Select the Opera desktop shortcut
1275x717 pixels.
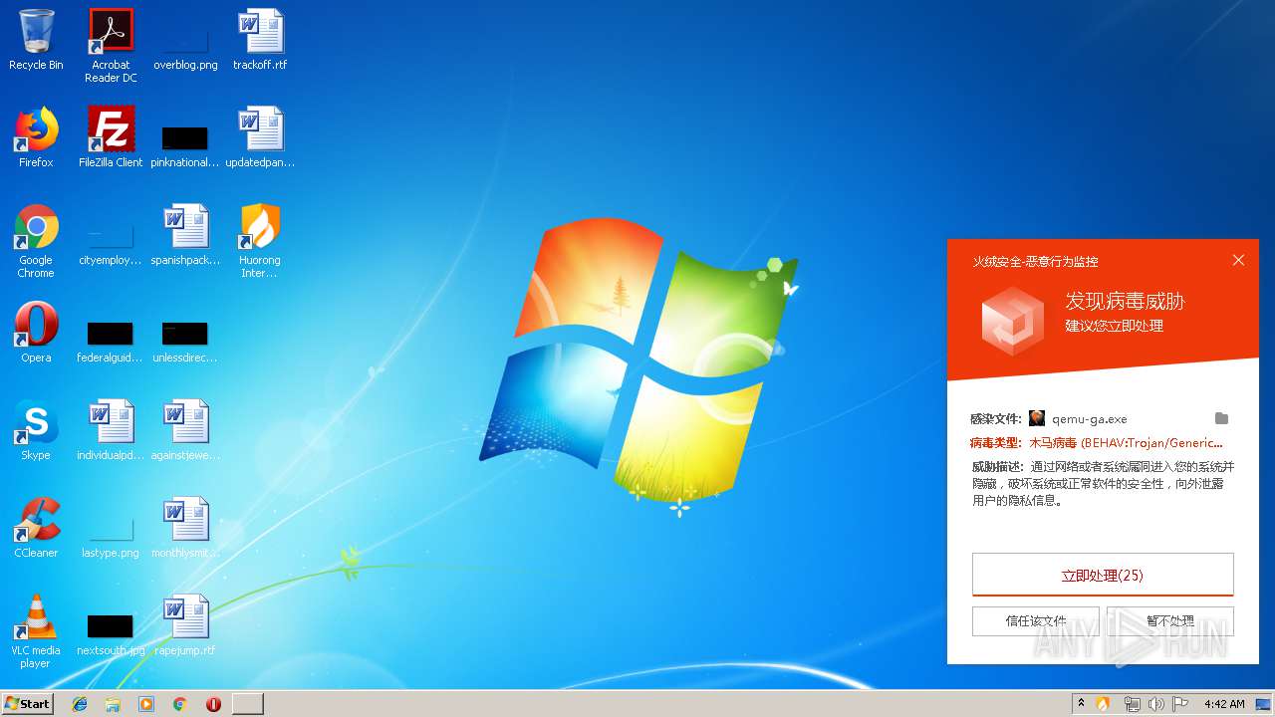[x=36, y=333]
